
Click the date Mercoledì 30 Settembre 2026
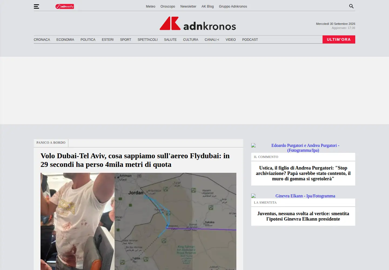[336, 24]
